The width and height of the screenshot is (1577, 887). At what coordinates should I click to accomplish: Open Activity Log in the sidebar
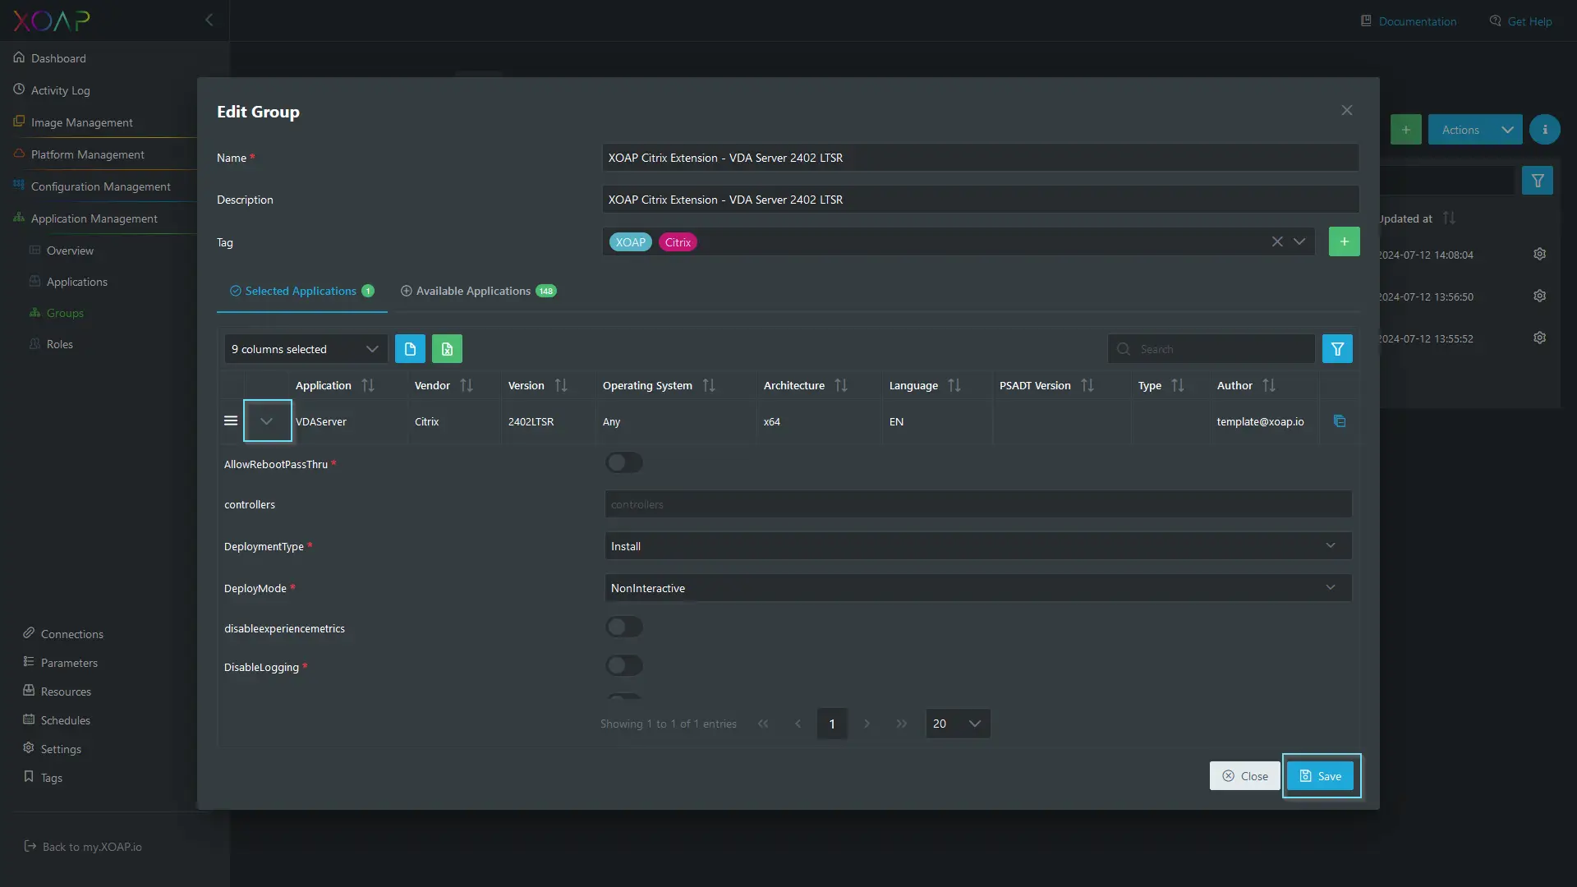(x=61, y=90)
